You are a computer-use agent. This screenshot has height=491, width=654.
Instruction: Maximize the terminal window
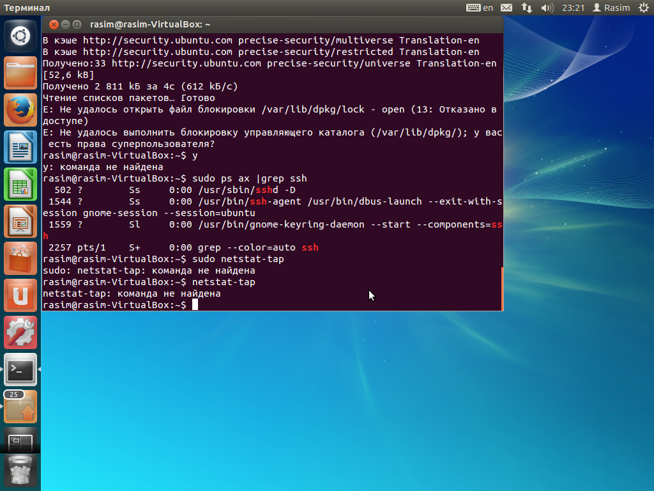click(77, 25)
